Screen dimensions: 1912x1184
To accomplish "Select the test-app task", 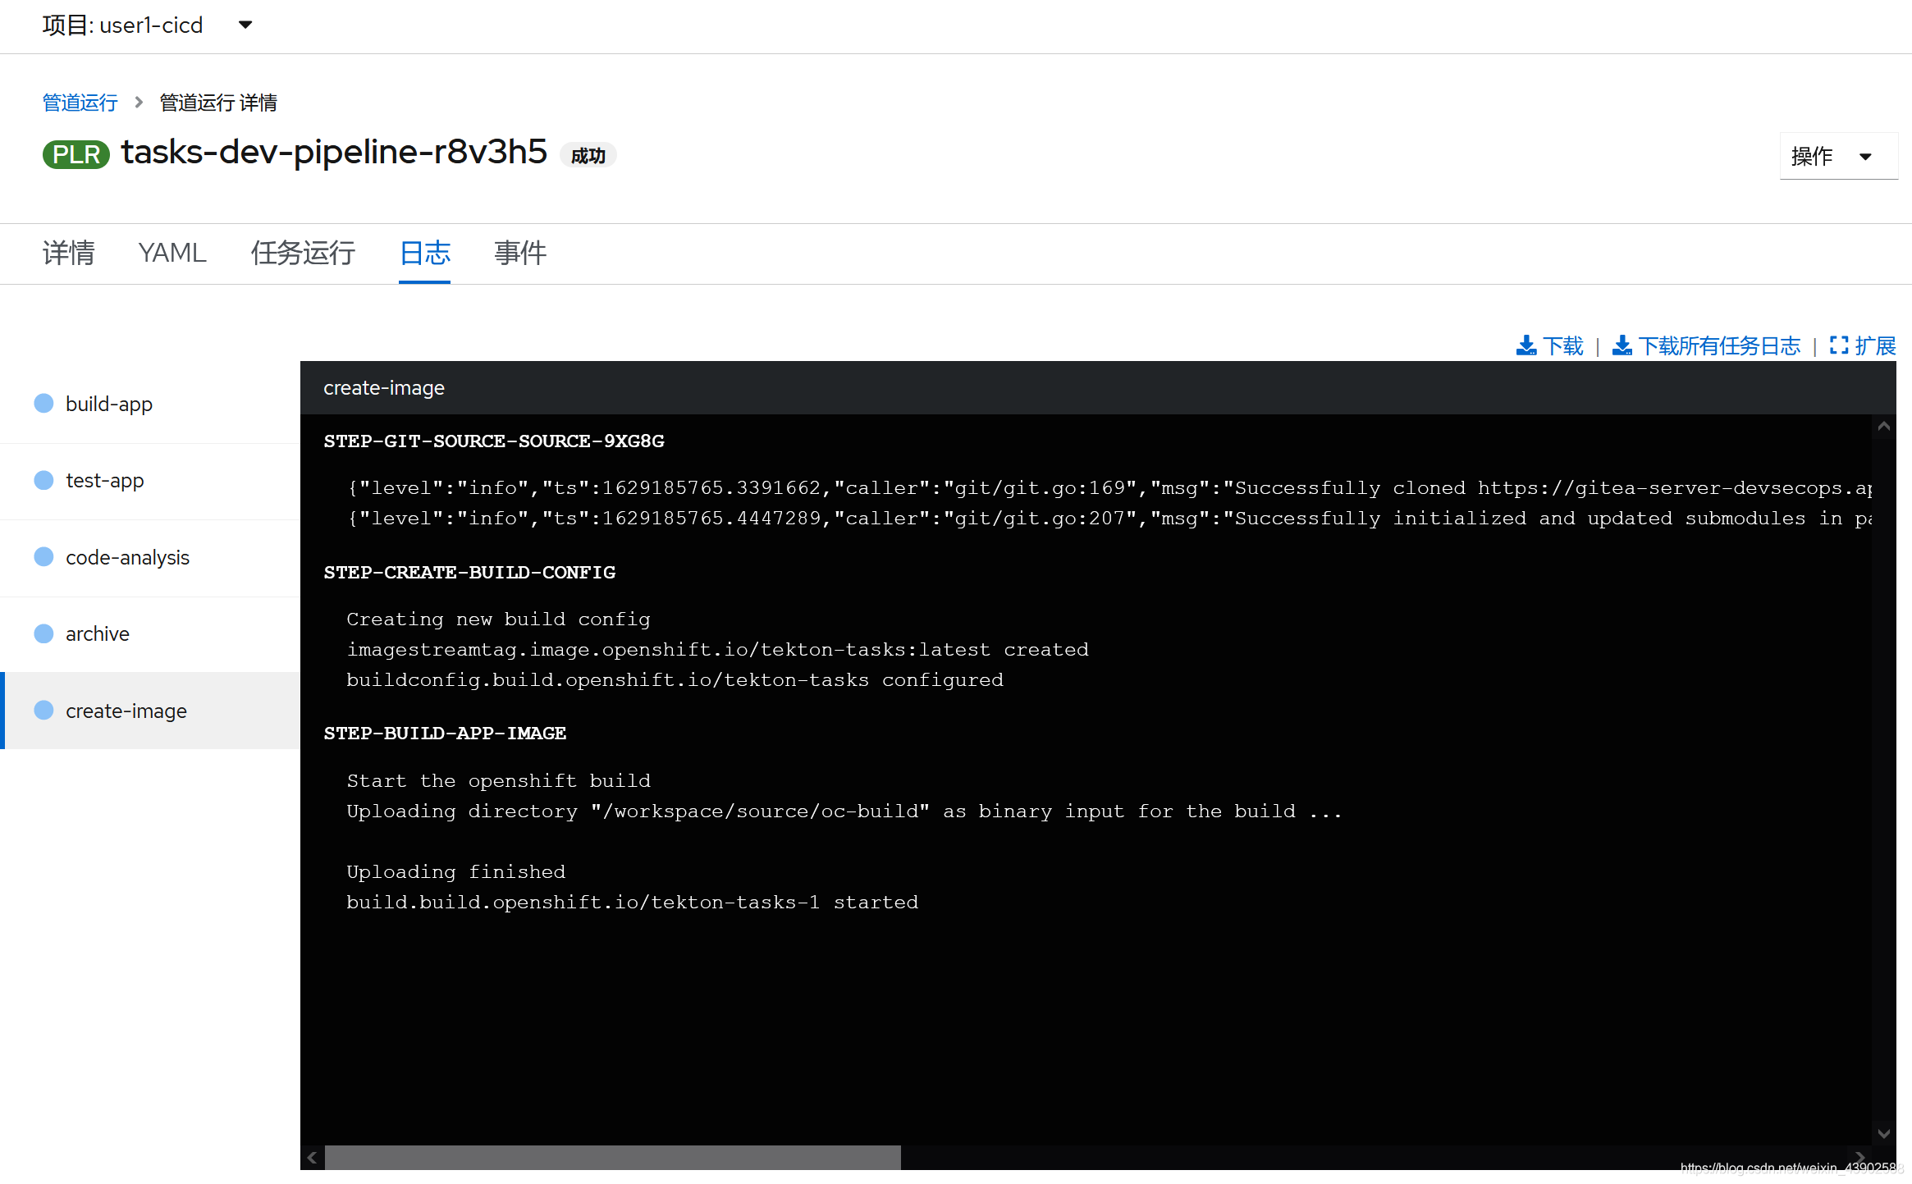I will (x=150, y=481).
